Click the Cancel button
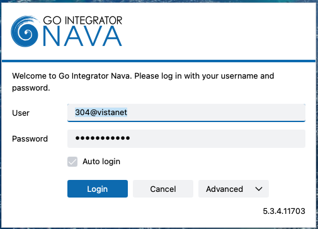This screenshot has height=229, width=318. pos(163,189)
